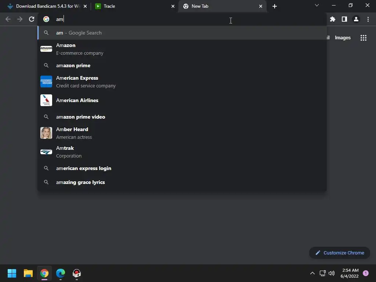Viewport: 376px width, 282px height.
Task: Click the Amtrak logo icon
Action: pyautogui.click(x=46, y=152)
